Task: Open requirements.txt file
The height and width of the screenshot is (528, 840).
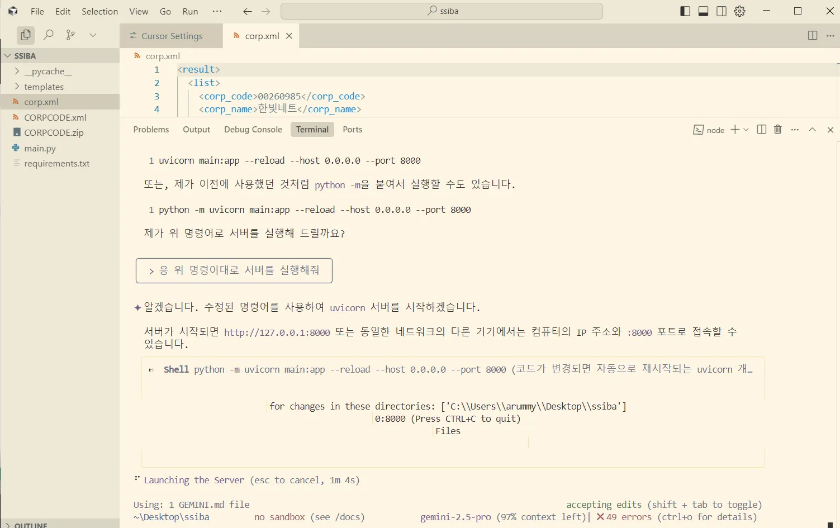Action: click(60, 163)
